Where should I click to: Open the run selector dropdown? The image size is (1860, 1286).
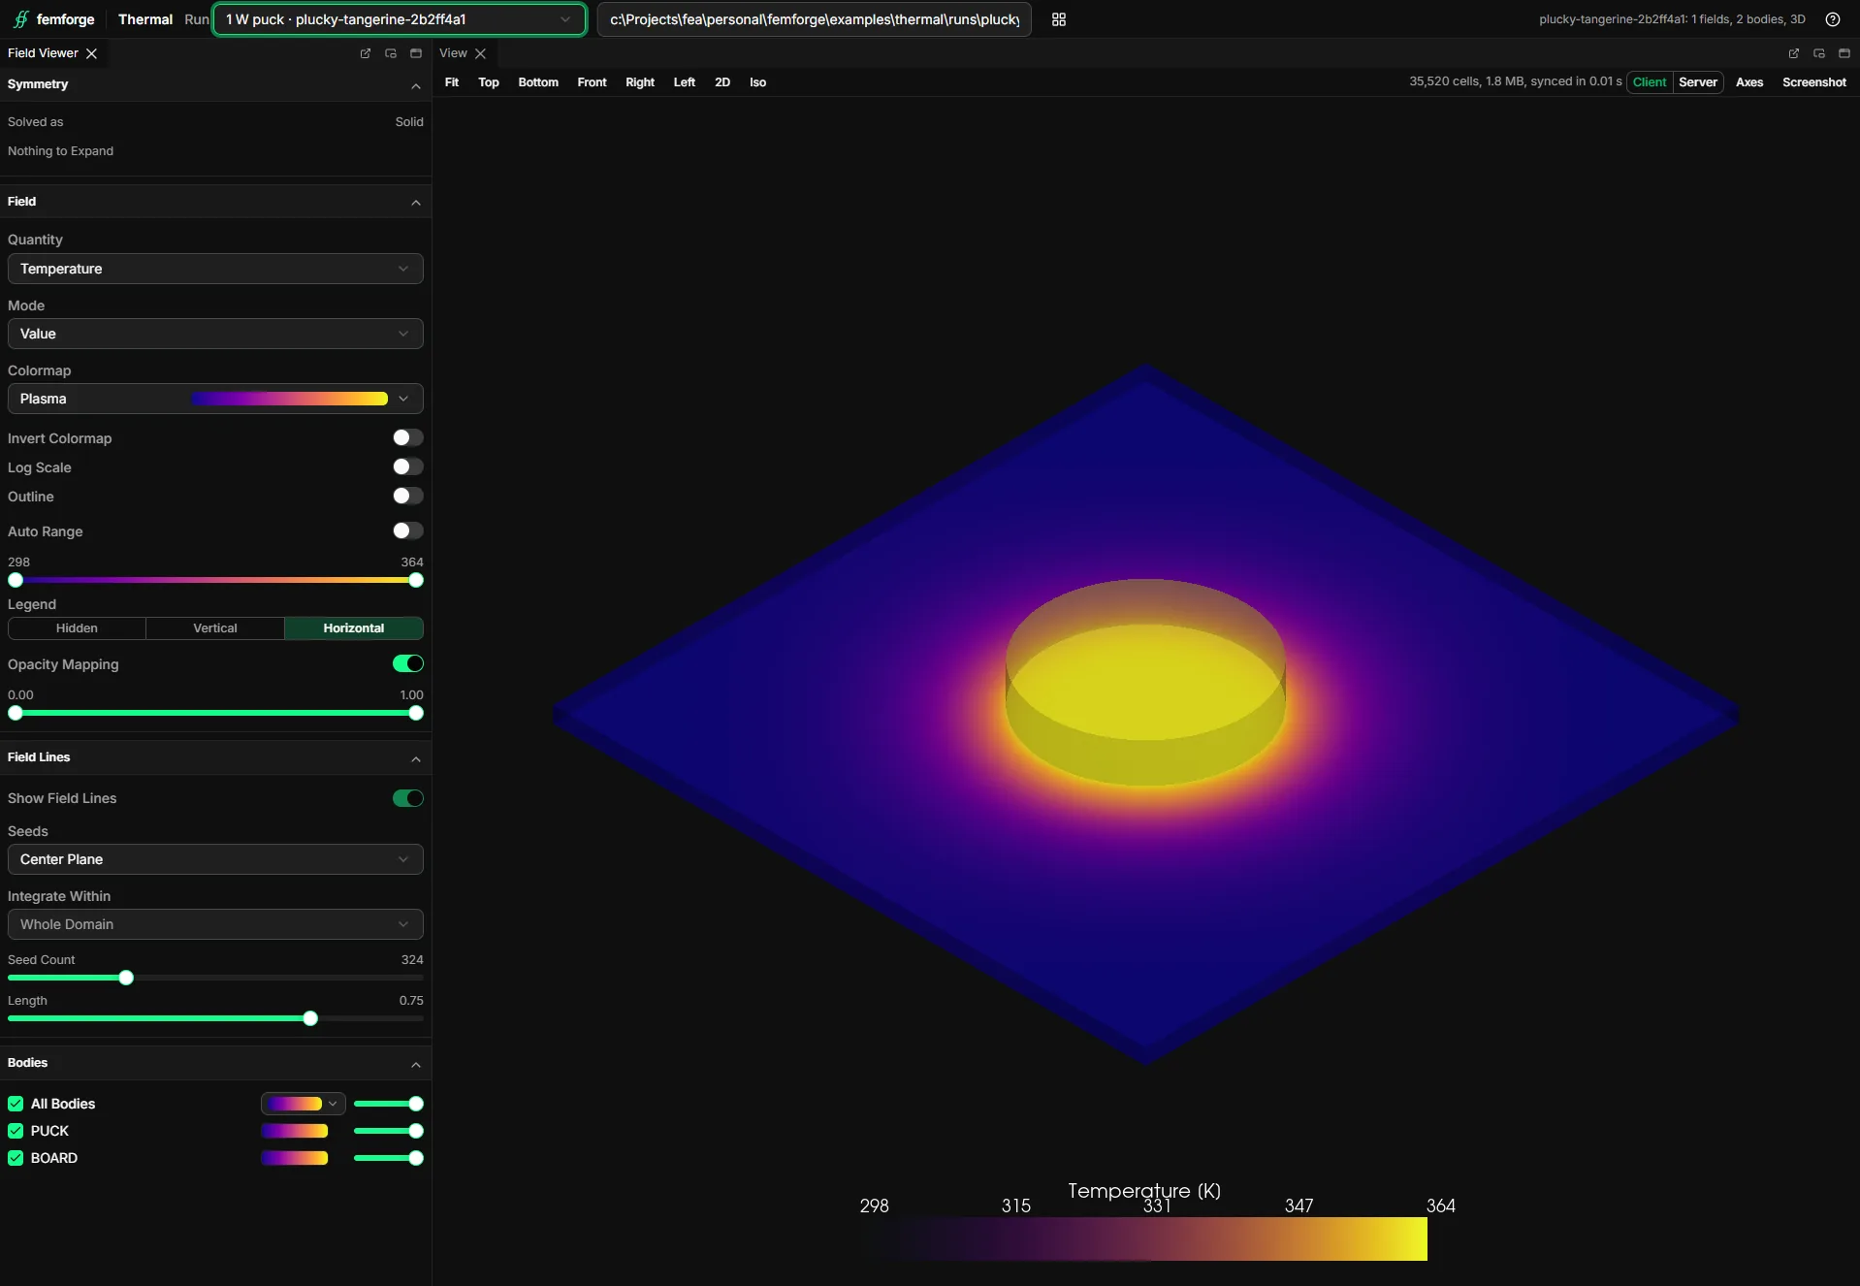click(399, 19)
